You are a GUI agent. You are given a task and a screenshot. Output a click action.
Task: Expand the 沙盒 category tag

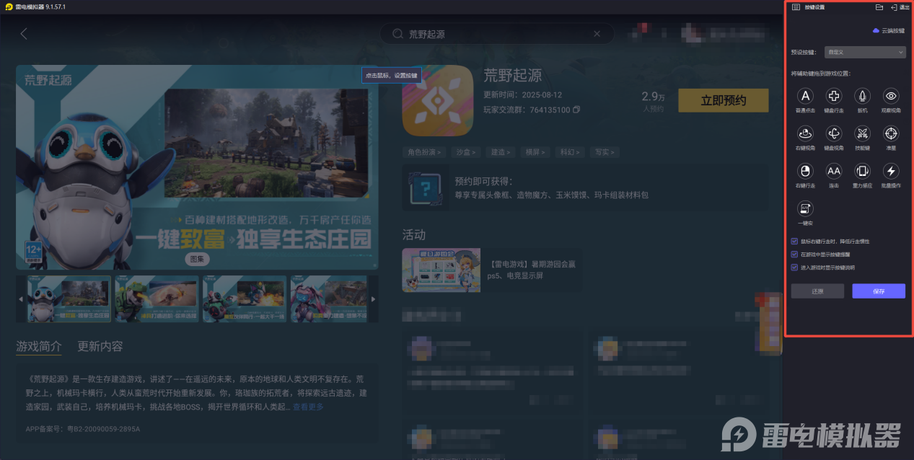point(465,151)
